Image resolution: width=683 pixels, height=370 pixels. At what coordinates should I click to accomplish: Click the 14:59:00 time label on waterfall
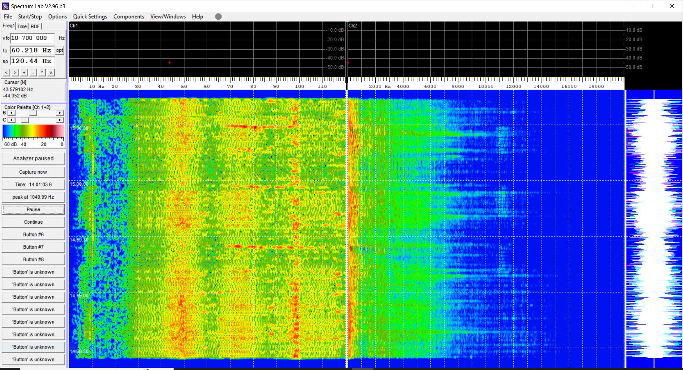79,296
